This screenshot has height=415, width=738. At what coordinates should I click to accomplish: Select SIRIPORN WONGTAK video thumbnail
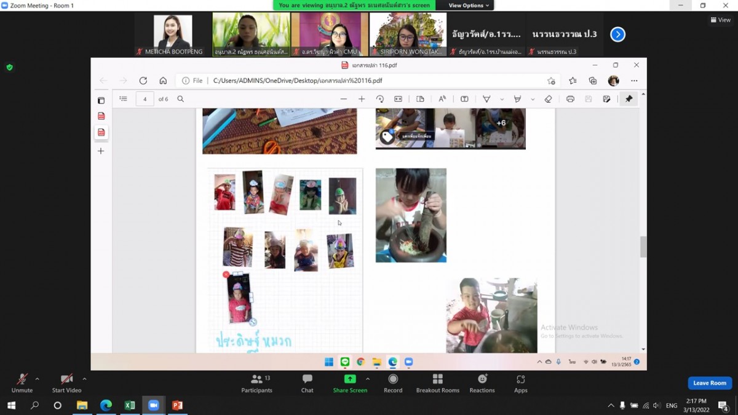coord(408,35)
